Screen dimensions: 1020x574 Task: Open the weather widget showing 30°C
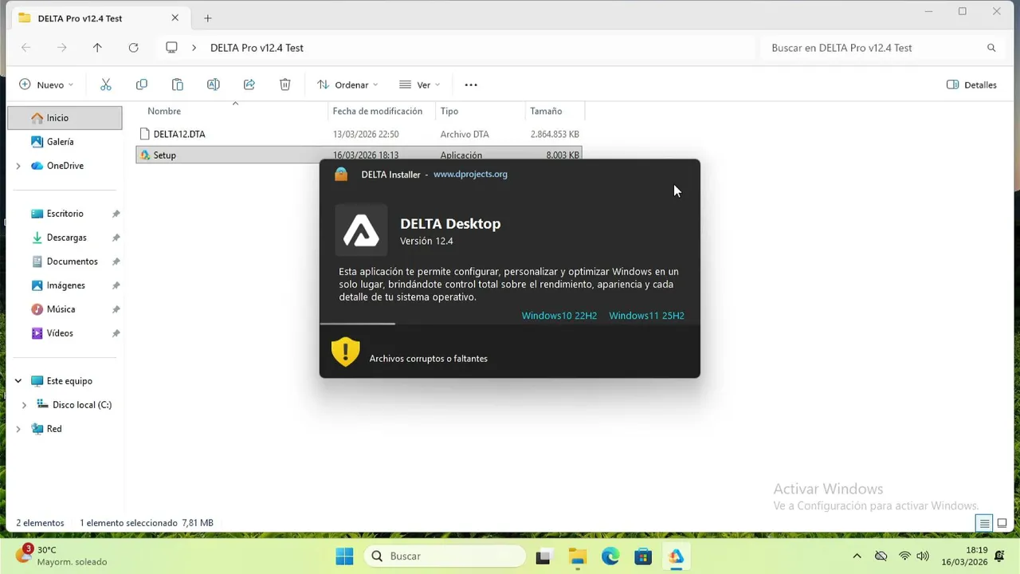tap(61, 556)
